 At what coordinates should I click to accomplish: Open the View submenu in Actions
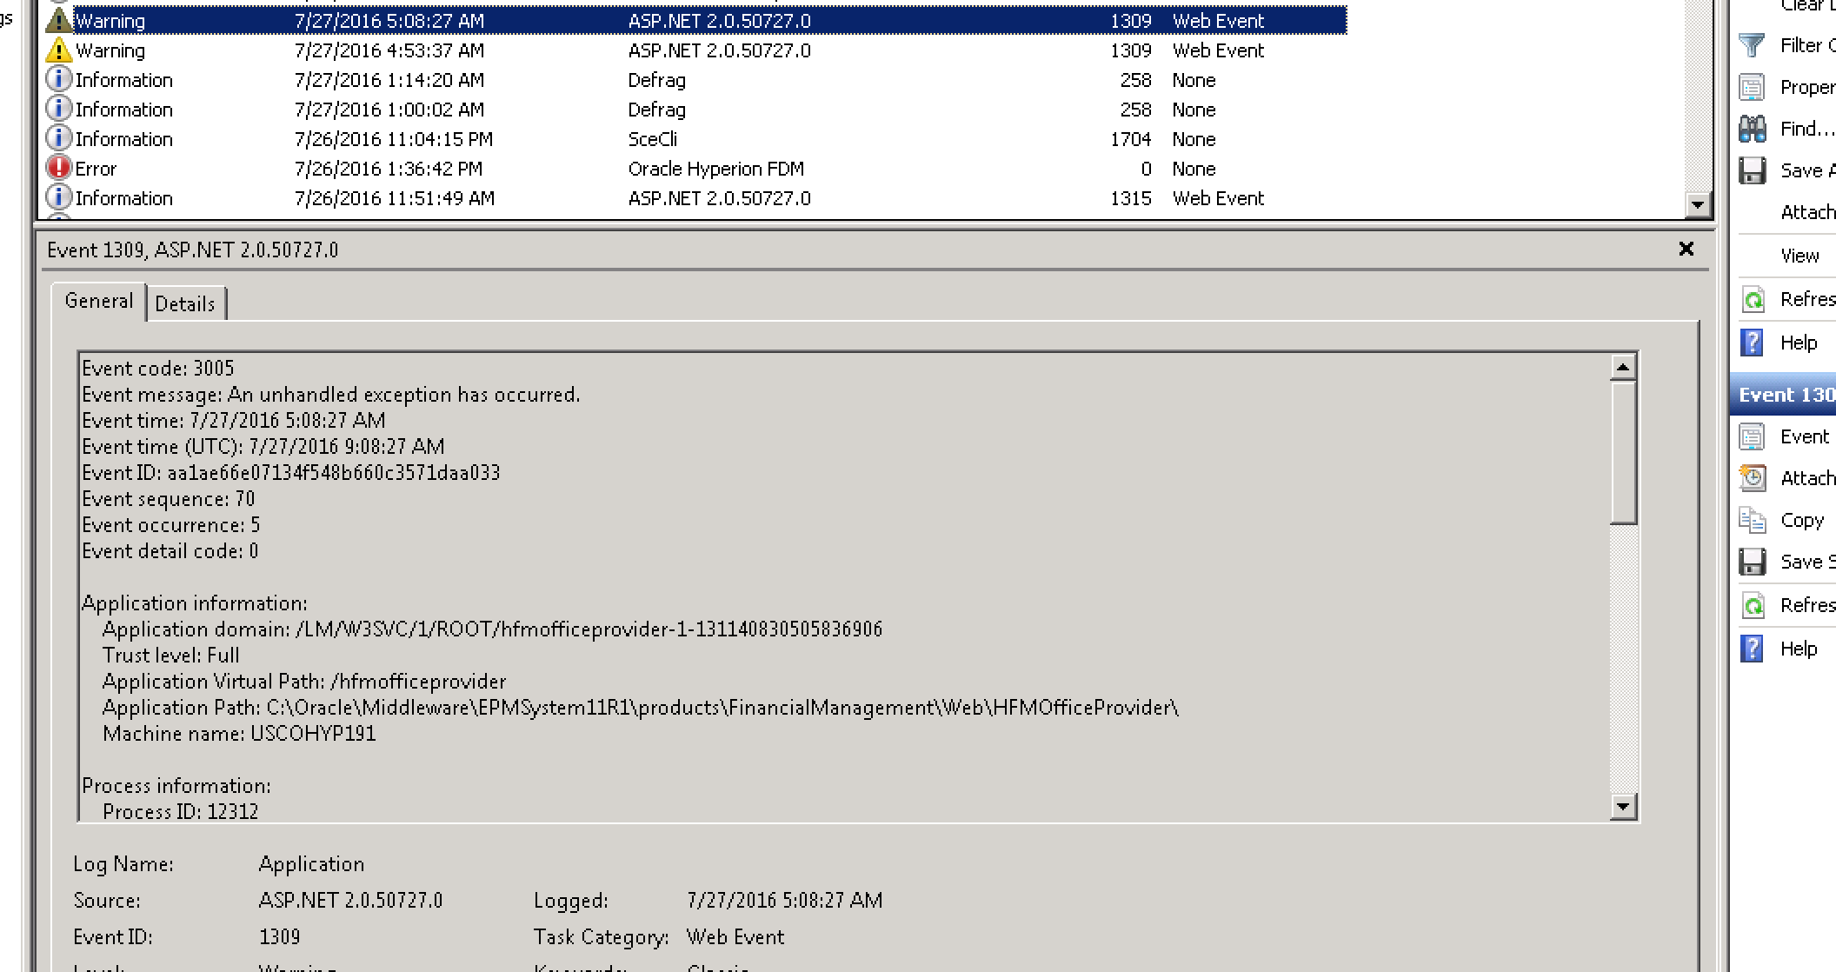tap(1799, 256)
